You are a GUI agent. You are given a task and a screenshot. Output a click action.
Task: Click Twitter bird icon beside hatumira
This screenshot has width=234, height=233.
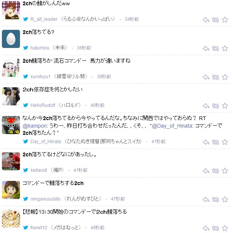coord(26,48)
